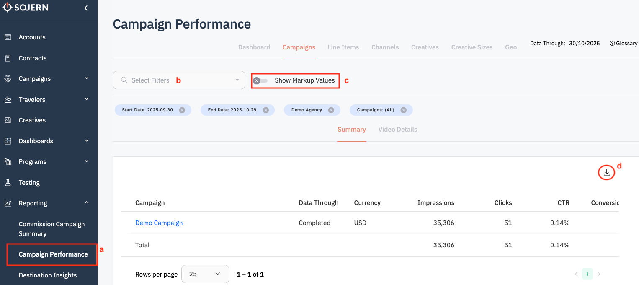This screenshot has height=285, width=639.
Task: Switch to the Video Details tab
Action: pyautogui.click(x=397, y=130)
